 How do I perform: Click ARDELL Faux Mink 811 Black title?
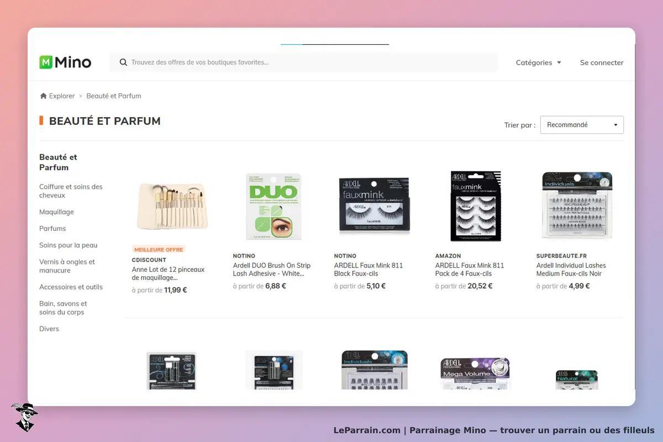point(369,270)
